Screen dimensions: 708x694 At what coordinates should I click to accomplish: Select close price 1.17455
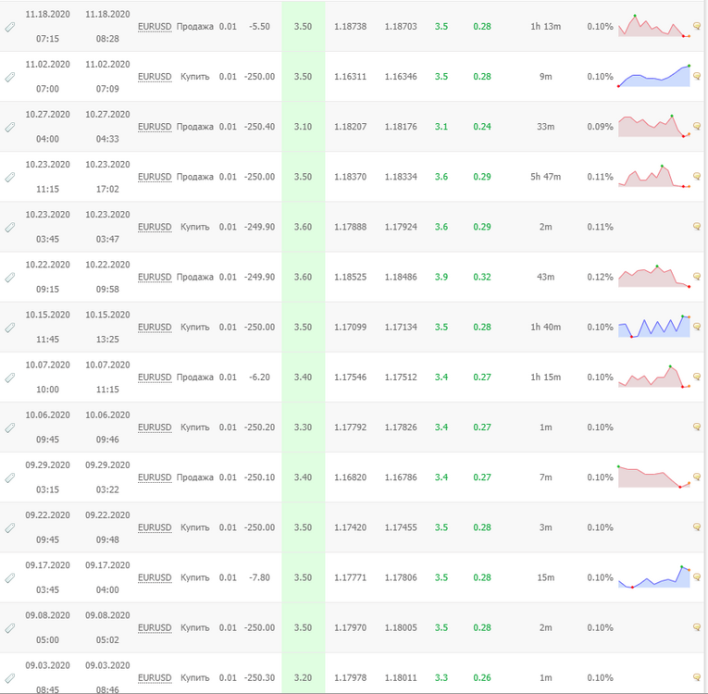[401, 527]
